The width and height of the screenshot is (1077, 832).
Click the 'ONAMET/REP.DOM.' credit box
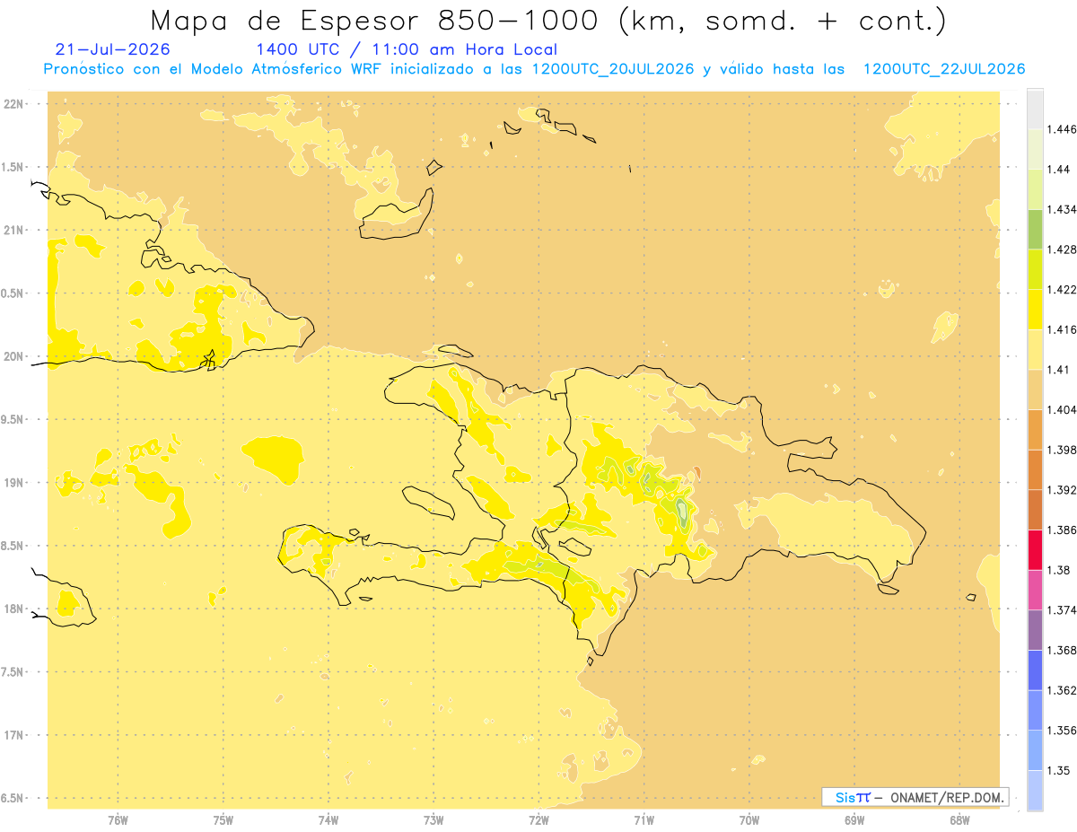click(x=915, y=797)
